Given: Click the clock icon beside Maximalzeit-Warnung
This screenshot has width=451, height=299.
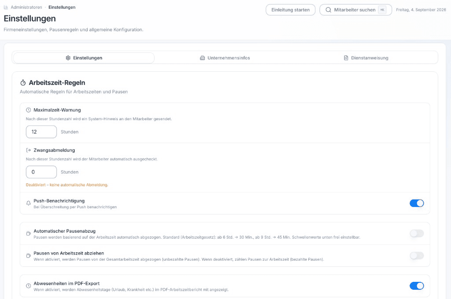Looking at the screenshot, I should click(29, 110).
